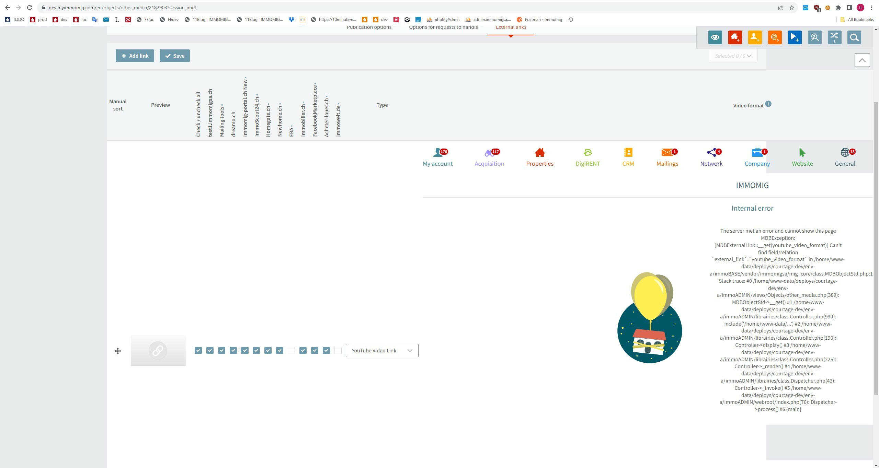Open the Network section
879x468 pixels.
point(711,157)
